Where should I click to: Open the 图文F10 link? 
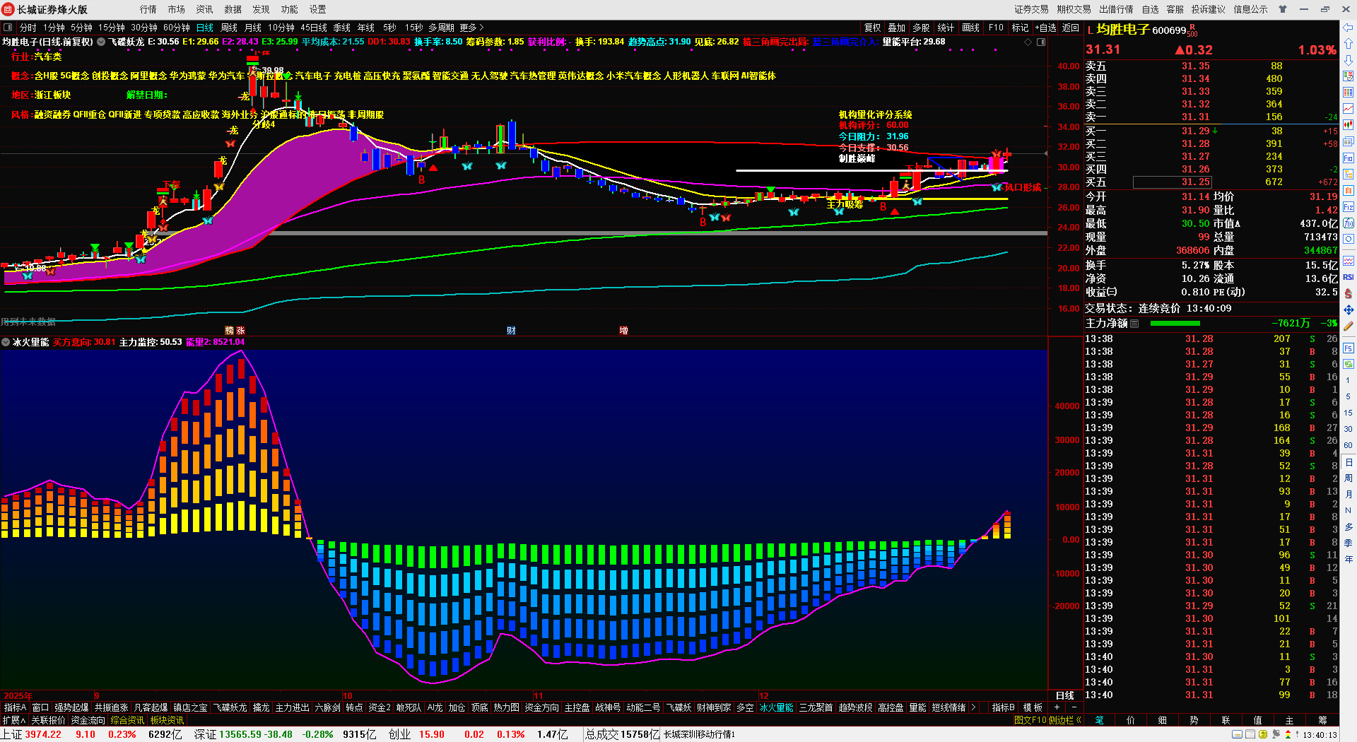(1030, 720)
